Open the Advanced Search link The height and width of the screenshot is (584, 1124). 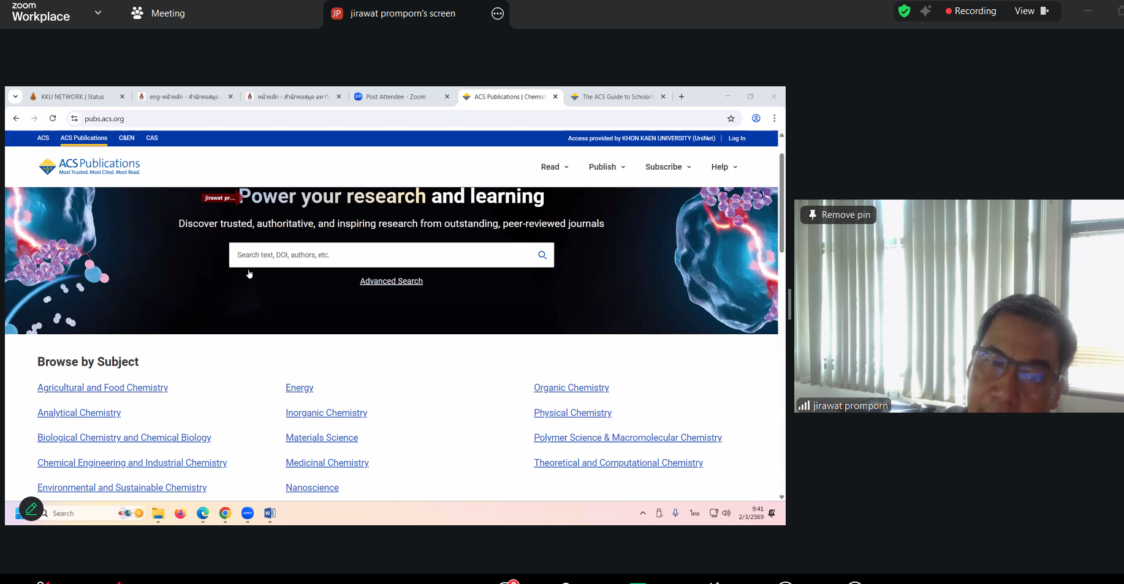coord(391,282)
